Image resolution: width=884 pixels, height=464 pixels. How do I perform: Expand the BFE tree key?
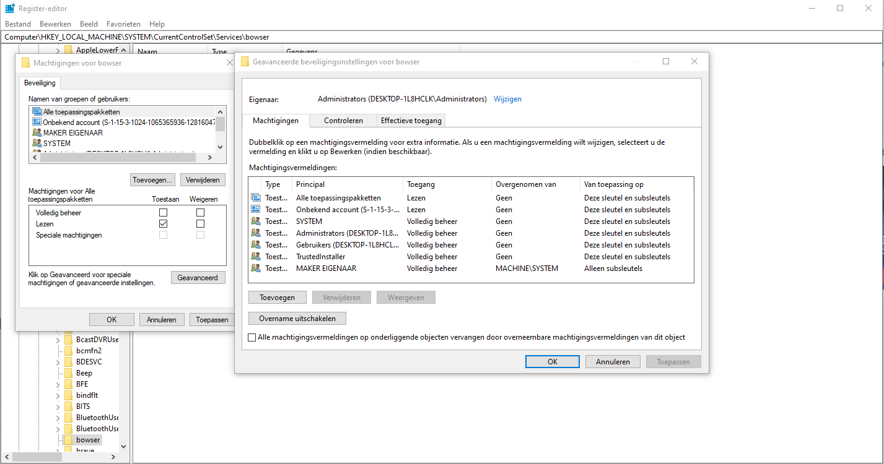pyautogui.click(x=58, y=384)
